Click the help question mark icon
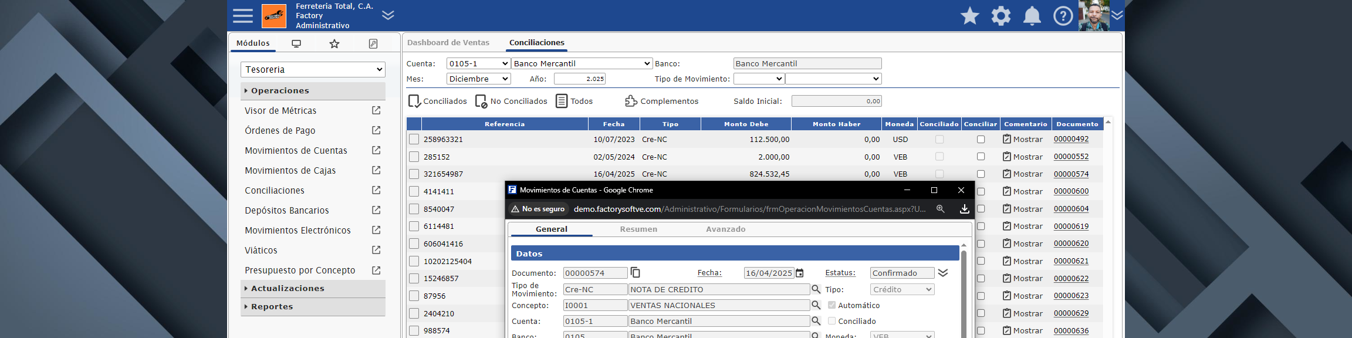This screenshot has height=338, width=1352. (1063, 16)
